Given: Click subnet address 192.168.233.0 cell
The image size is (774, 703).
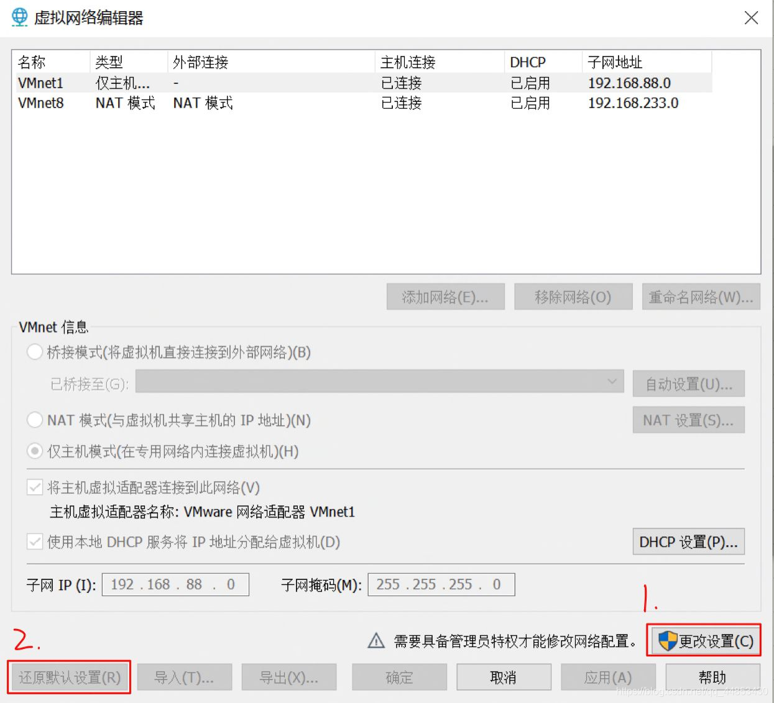Looking at the screenshot, I should tap(633, 103).
